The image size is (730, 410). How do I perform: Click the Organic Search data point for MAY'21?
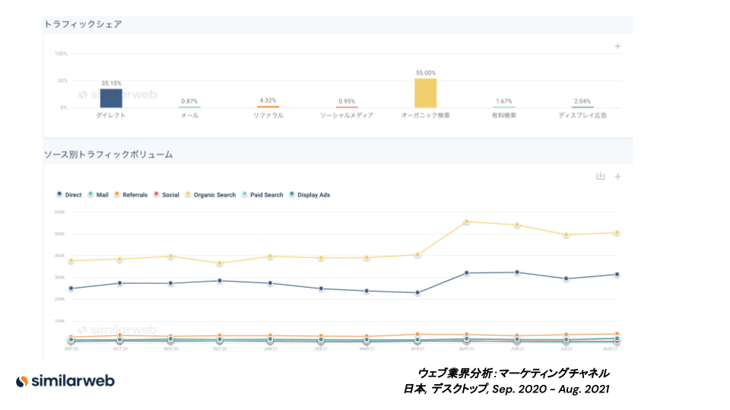pos(466,222)
